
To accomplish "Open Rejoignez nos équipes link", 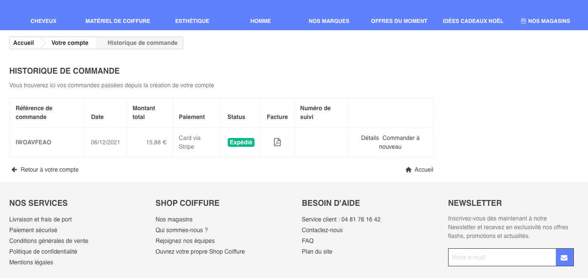I will (x=185, y=241).
